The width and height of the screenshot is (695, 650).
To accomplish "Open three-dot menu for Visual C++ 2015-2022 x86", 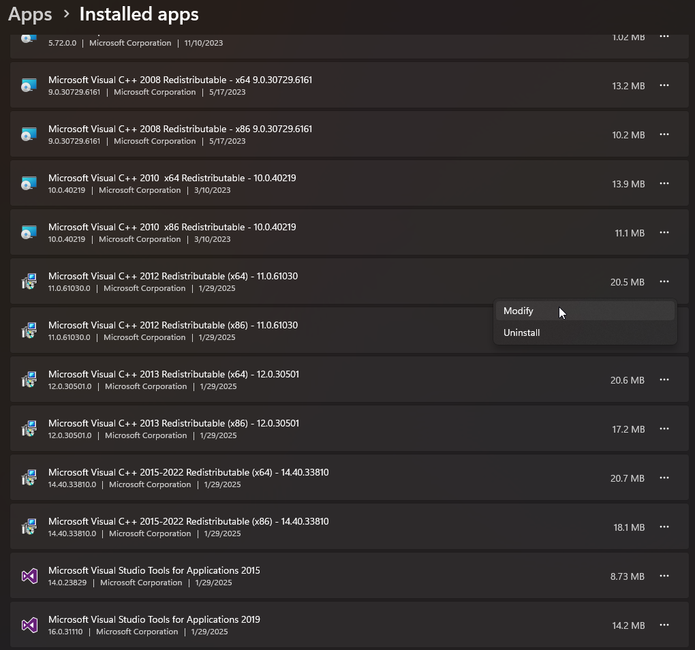I will tap(664, 527).
